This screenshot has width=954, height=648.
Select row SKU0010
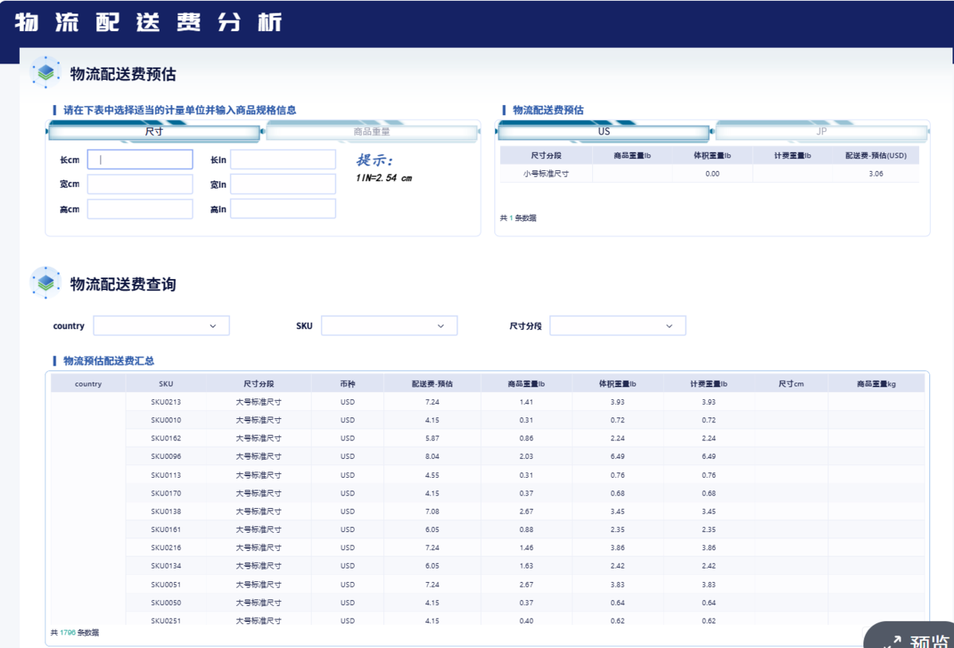point(525,420)
